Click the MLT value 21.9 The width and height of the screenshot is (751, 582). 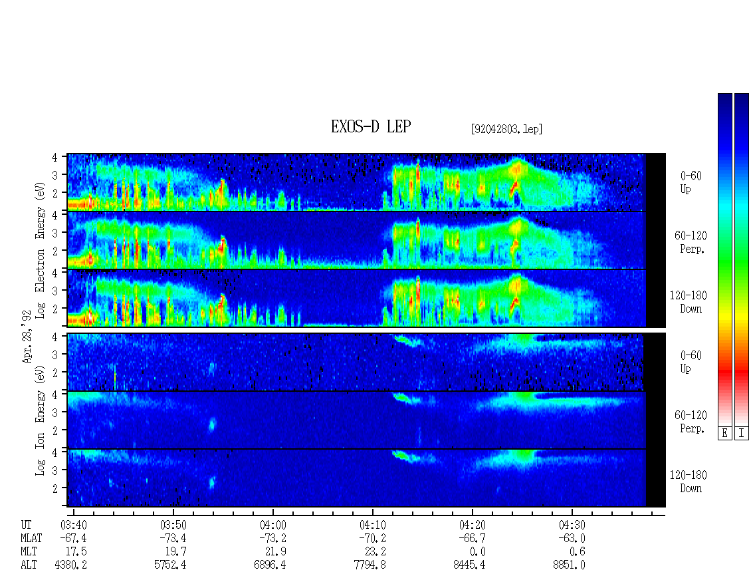[x=276, y=552]
